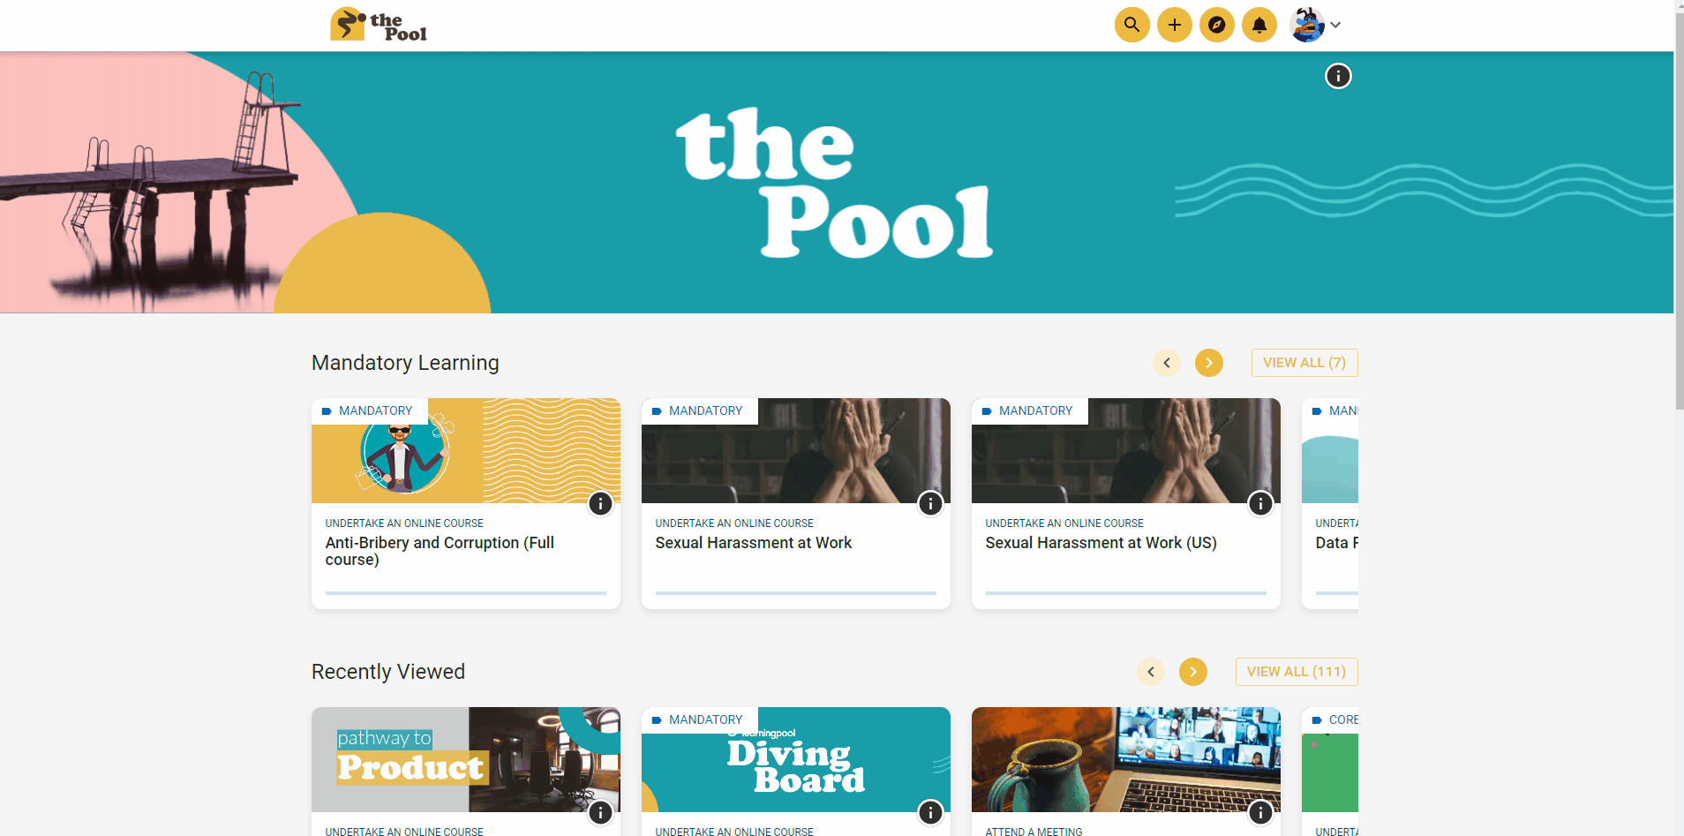This screenshot has height=836, width=1684.
Task: Open the meeting laptop thumbnail card
Action: [1125, 759]
